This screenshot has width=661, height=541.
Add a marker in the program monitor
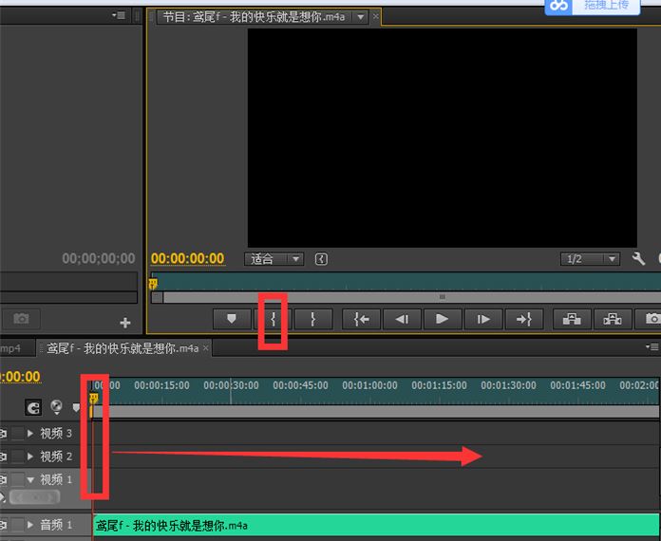pos(232,319)
